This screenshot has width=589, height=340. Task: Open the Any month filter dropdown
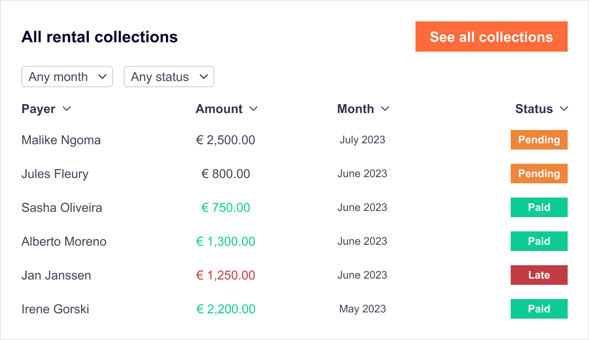(x=67, y=77)
